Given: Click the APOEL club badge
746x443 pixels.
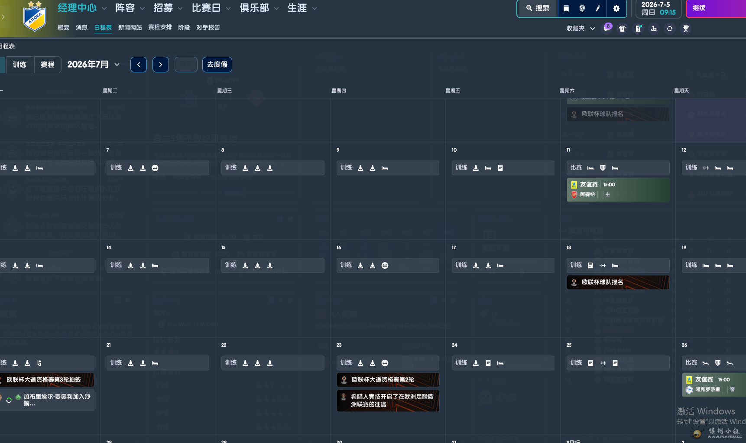Looking at the screenshot, I should point(35,17).
